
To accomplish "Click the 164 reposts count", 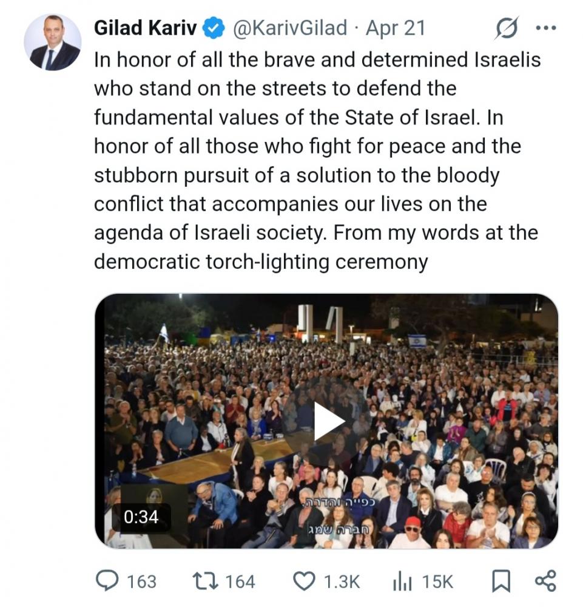I will pos(240,582).
